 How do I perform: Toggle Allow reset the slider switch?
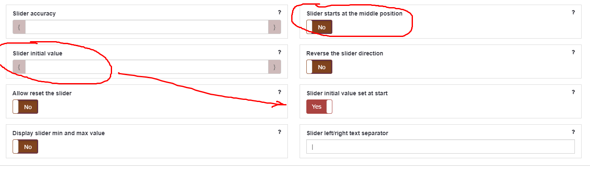[x=25, y=107]
